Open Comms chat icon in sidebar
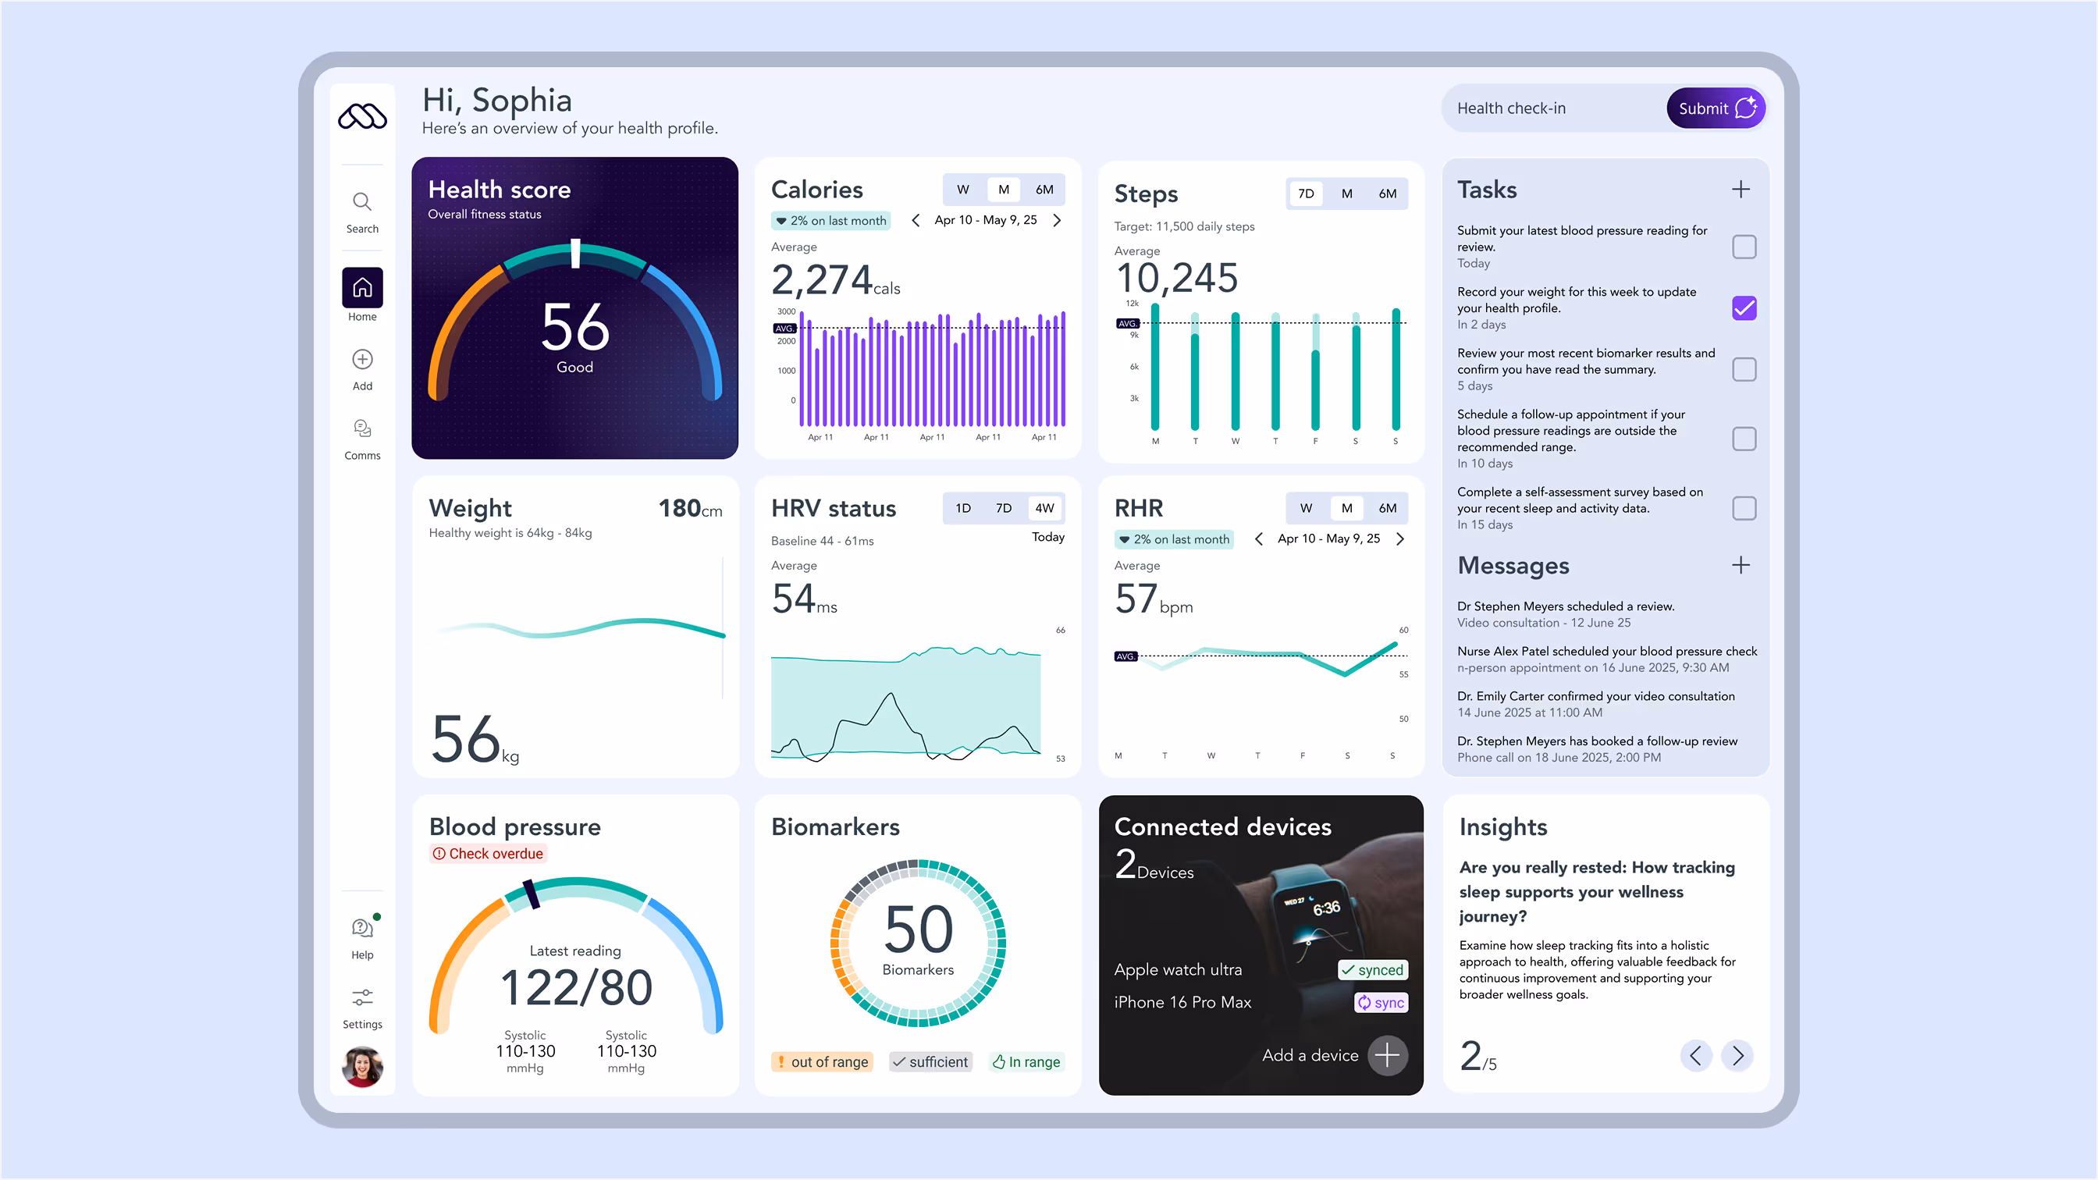The image size is (2098, 1180). pyautogui.click(x=361, y=428)
